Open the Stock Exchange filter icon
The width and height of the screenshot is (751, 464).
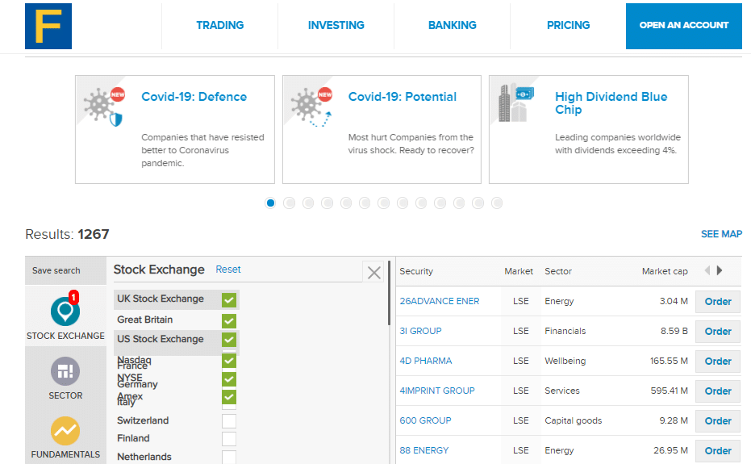[65, 311]
